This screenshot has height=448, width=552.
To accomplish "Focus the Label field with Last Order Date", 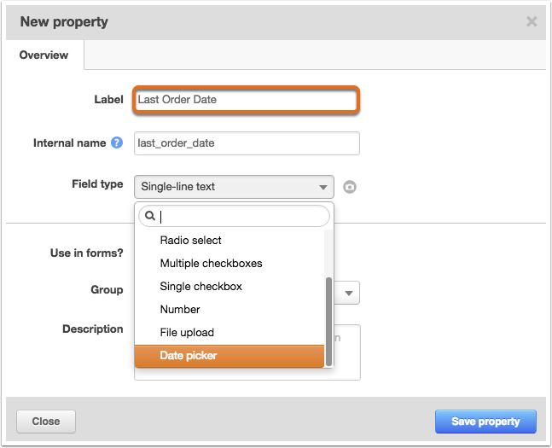I will [x=246, y=100].
